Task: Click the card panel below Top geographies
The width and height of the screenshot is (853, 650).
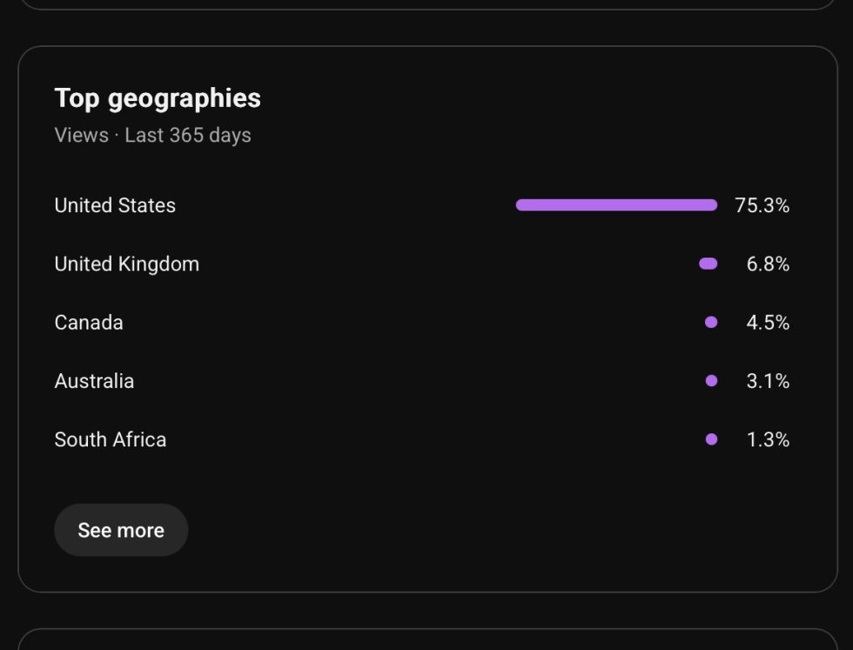Action: (427, 639)
